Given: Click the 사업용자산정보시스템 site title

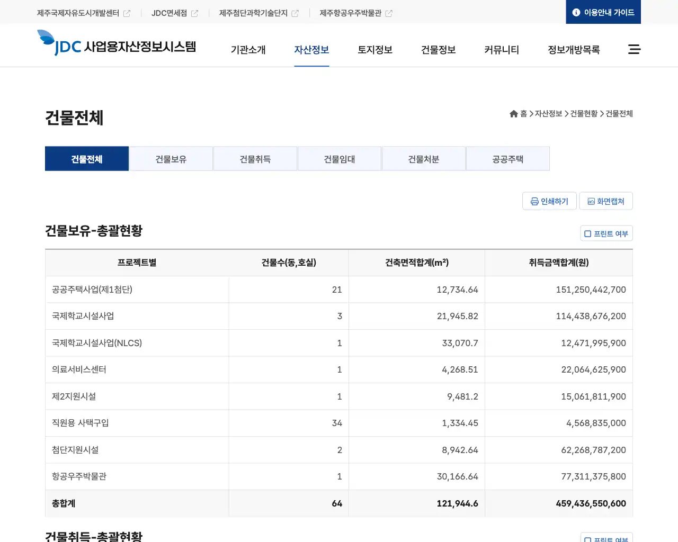Looking at the screenshot, I should point(140,47).
